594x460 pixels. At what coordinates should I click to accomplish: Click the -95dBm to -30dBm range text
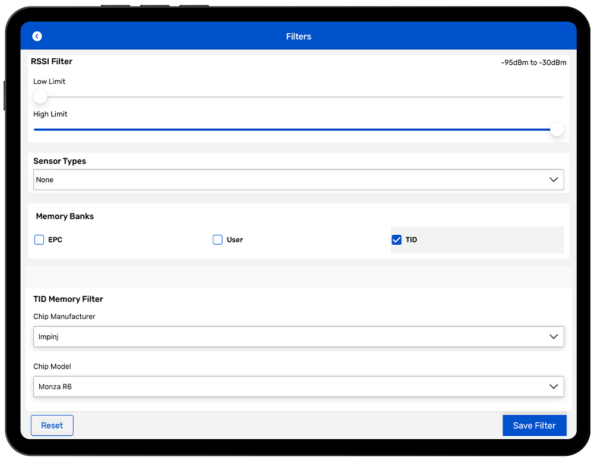533,62
